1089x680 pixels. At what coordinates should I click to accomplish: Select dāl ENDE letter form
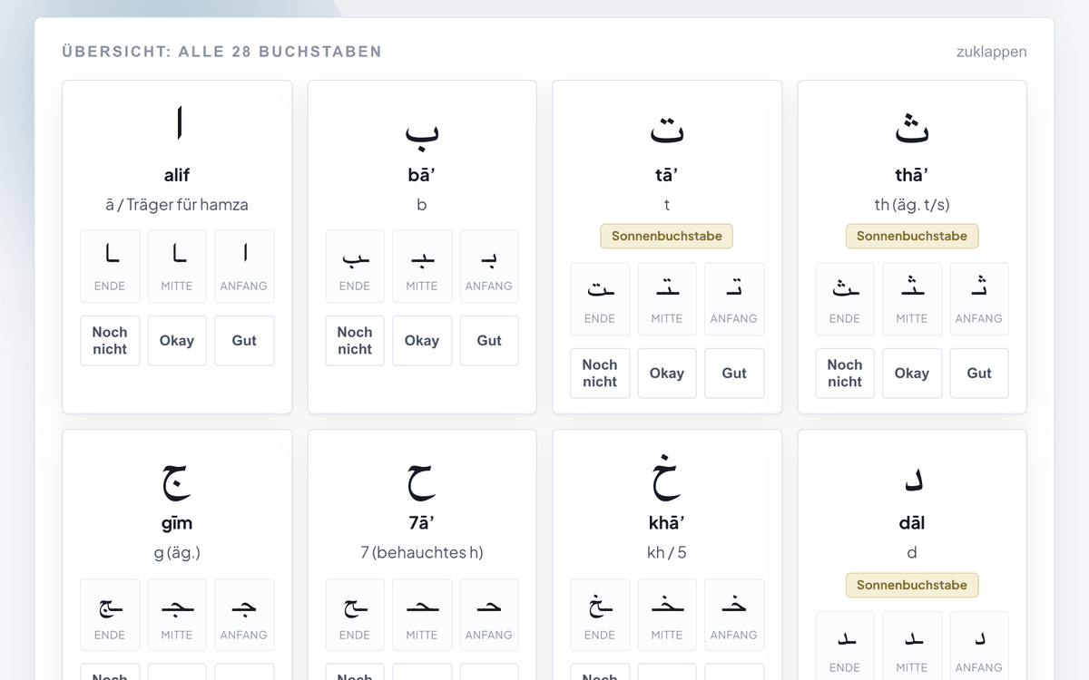(x=845, y=646)
